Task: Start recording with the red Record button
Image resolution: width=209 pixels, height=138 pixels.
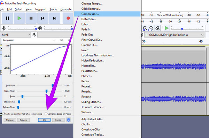Action: 68,18
